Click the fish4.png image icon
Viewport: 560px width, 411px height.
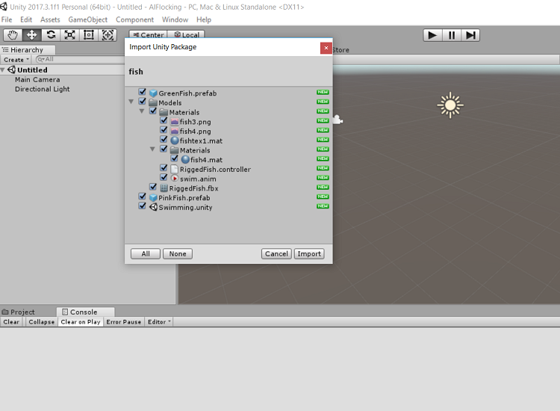coord(174,132)
